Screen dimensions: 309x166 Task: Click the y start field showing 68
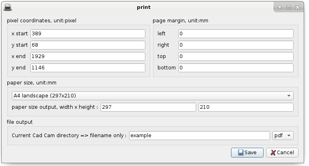pos(88,45)
